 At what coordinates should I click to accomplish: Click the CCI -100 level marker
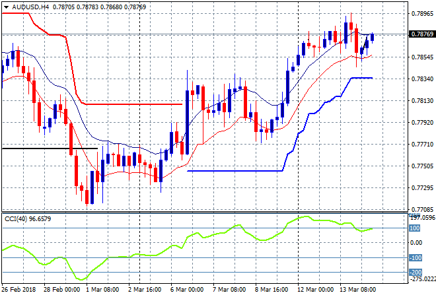tap(416, 258)
